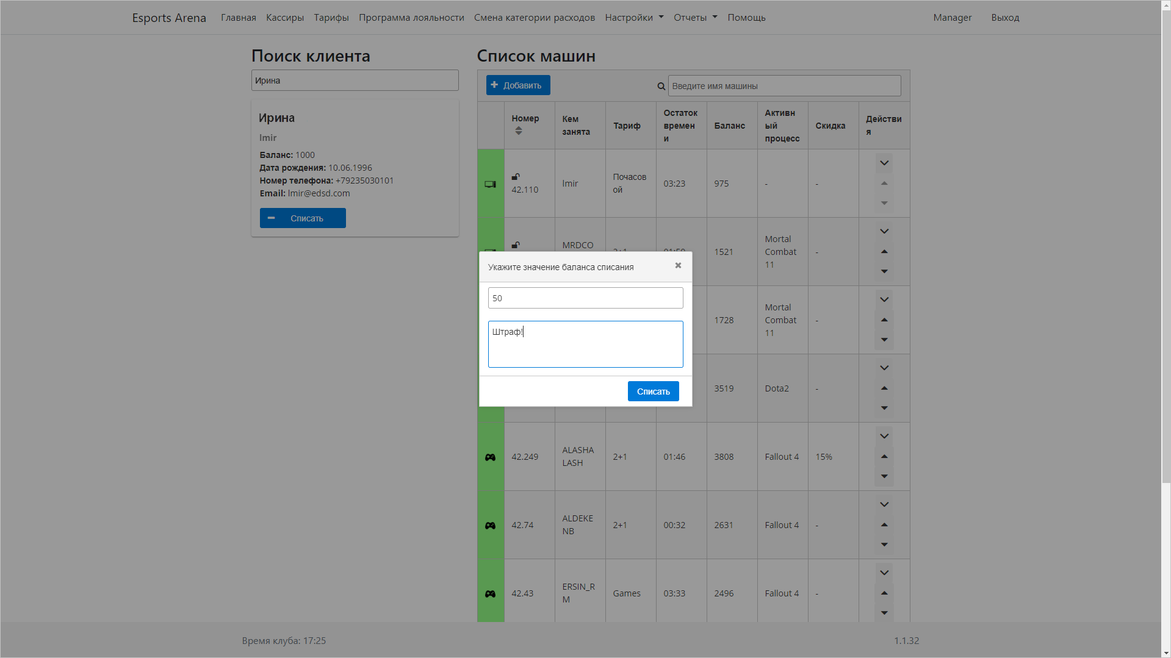Image resolution: width=1171 pixels, height=658 pixels.
Task: Open the Настройки dropdown menu
Action: (634, 18)
